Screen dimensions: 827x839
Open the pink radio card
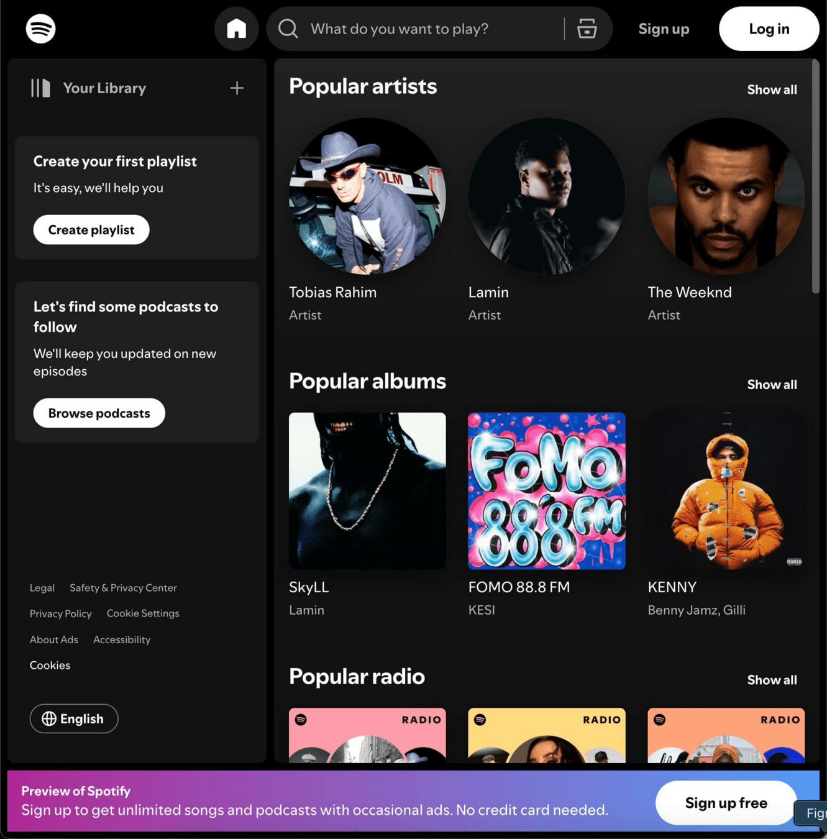click(x=367, y=735)
